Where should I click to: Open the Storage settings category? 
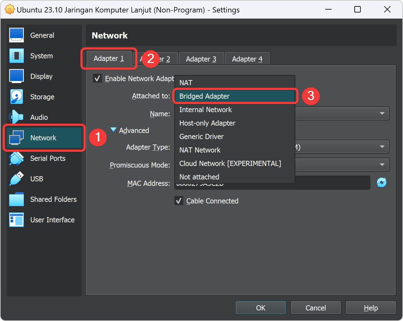(x=45, y=97)
